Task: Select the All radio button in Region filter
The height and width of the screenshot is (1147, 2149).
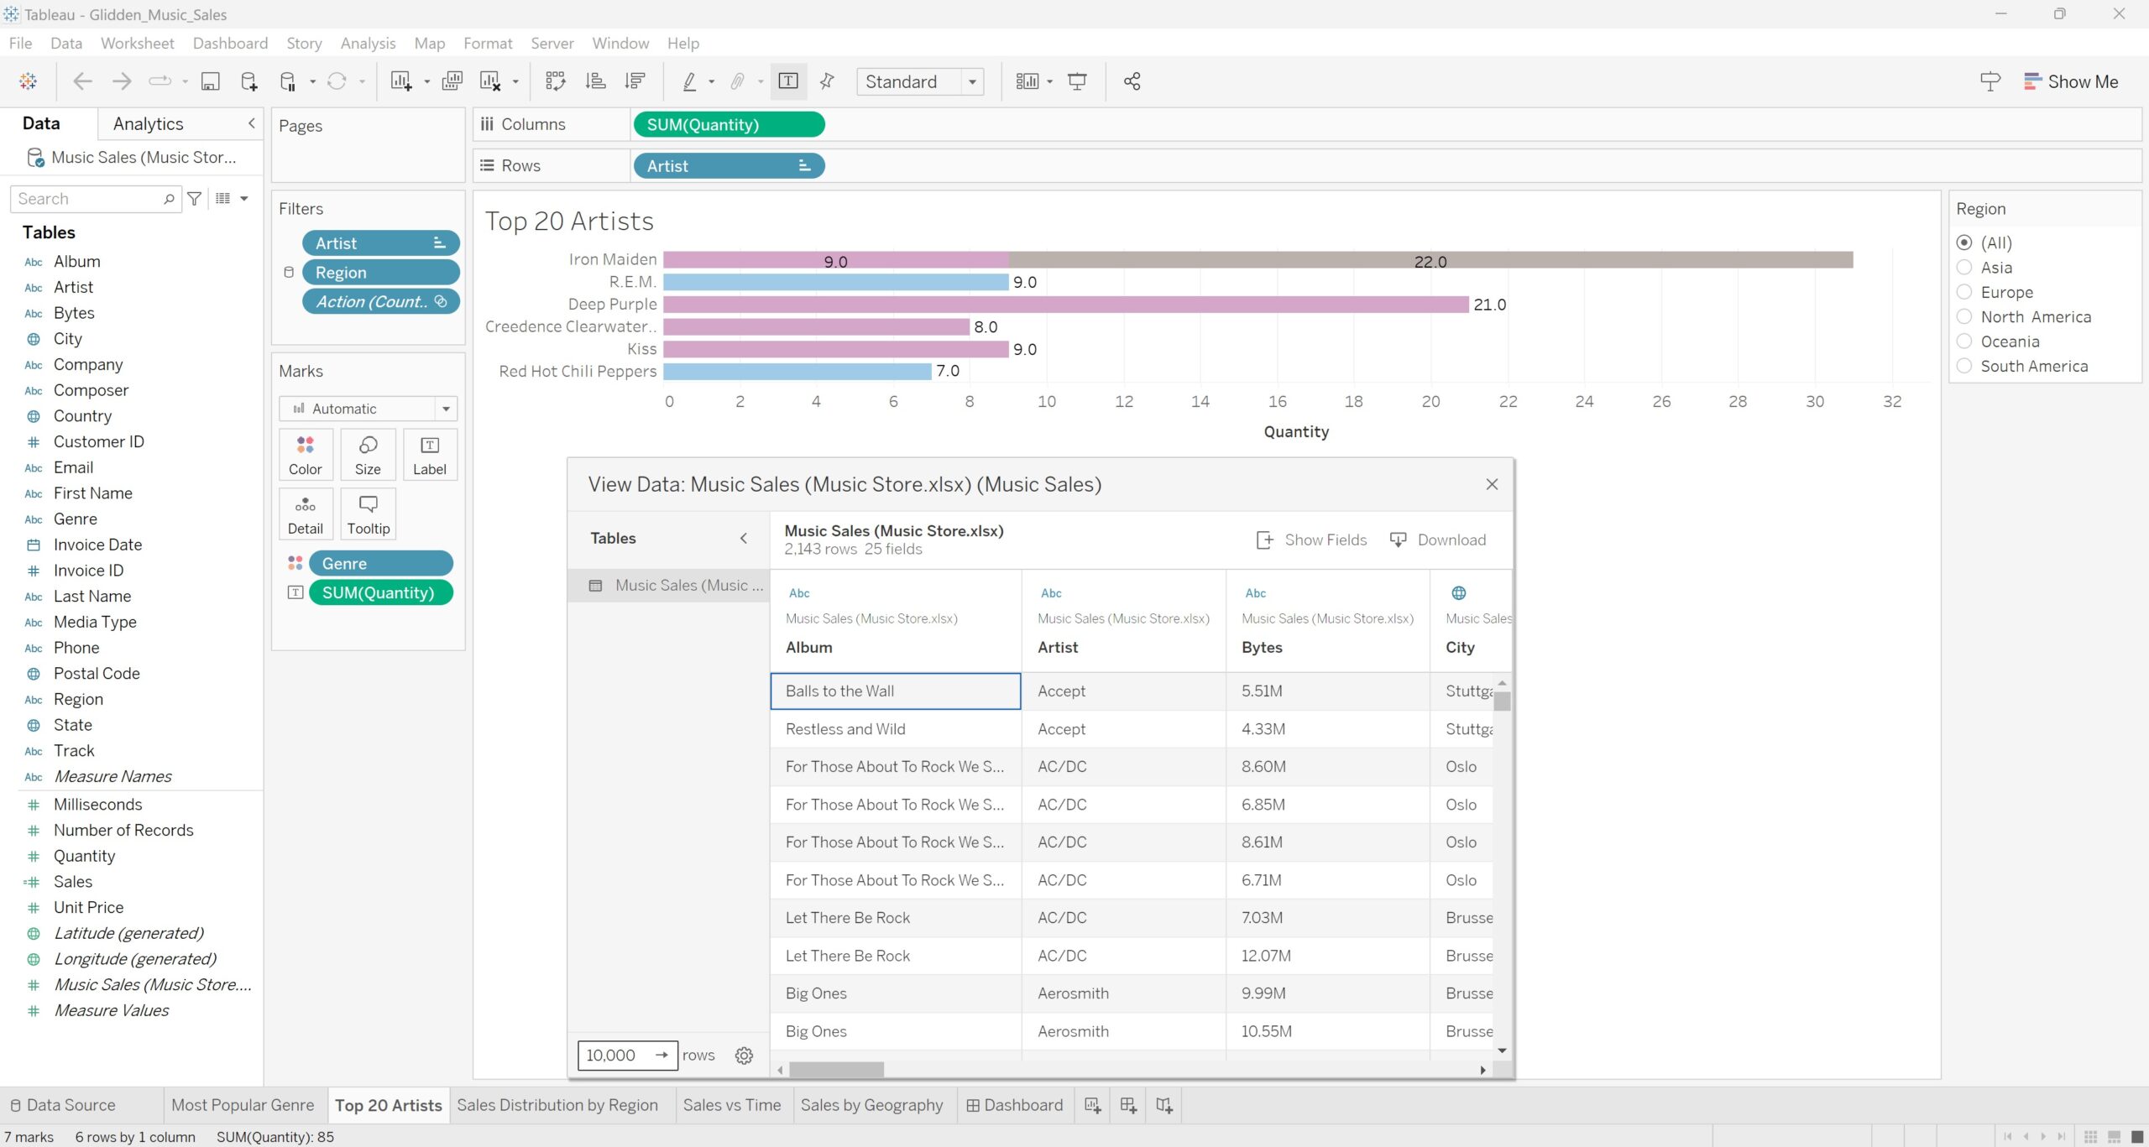Action: click(x=1966, y=242)
